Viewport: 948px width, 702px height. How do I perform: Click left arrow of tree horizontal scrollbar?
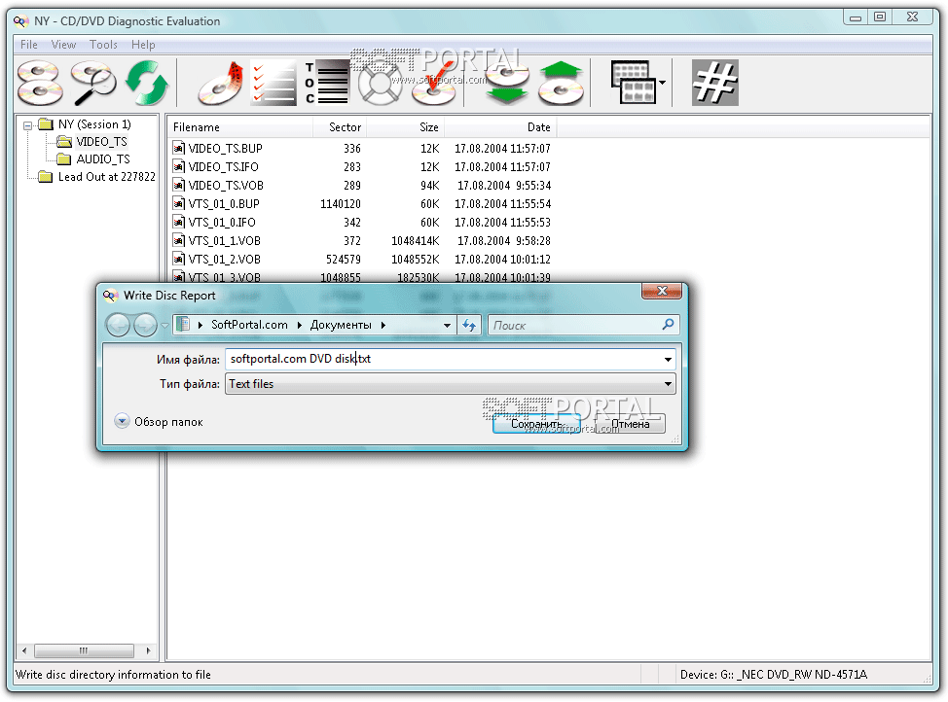pos(24,651)
